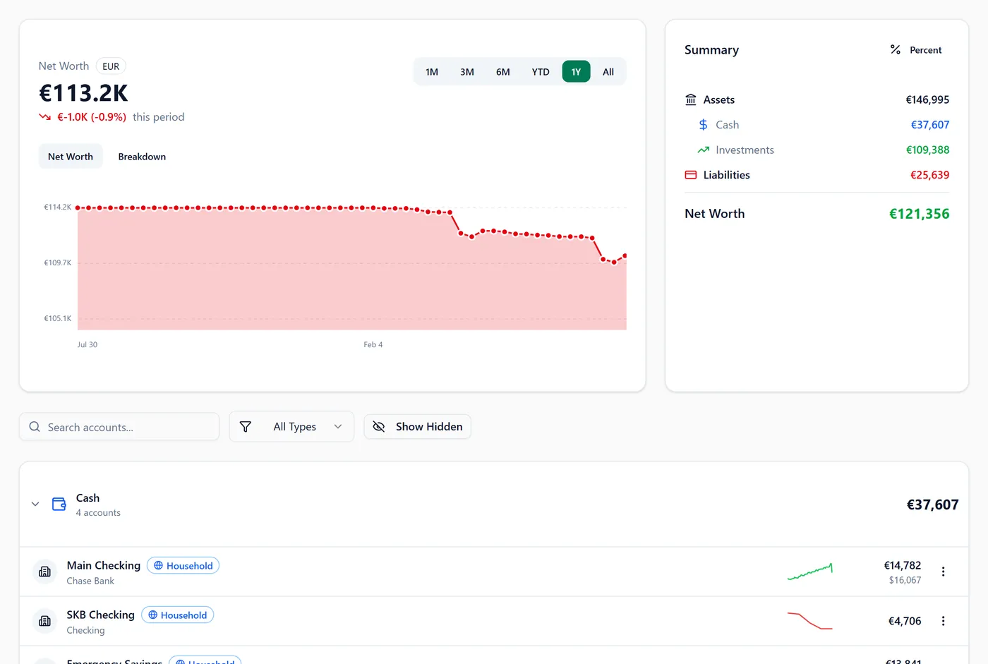Select the 1M time range
This screenshot has height=664, width=988.
(x=432, y=72)
